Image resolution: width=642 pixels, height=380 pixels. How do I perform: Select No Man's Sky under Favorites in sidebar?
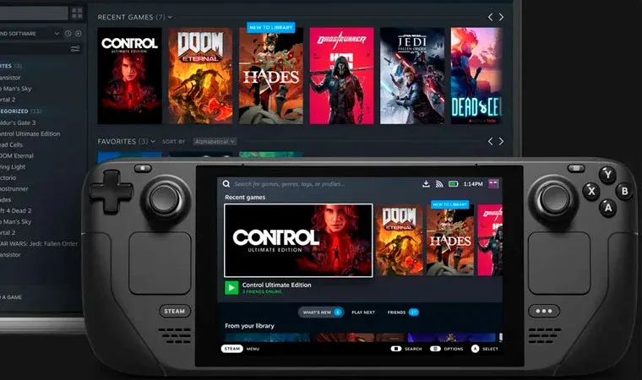(15, 89)
